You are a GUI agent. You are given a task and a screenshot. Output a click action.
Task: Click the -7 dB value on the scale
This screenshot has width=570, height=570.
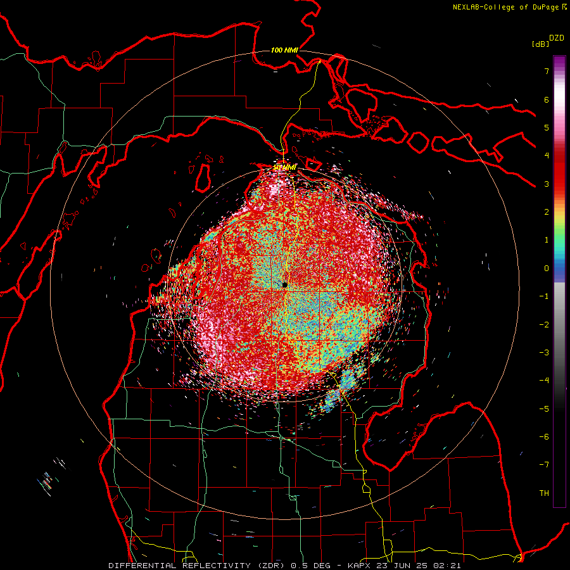tap(544, 465)
